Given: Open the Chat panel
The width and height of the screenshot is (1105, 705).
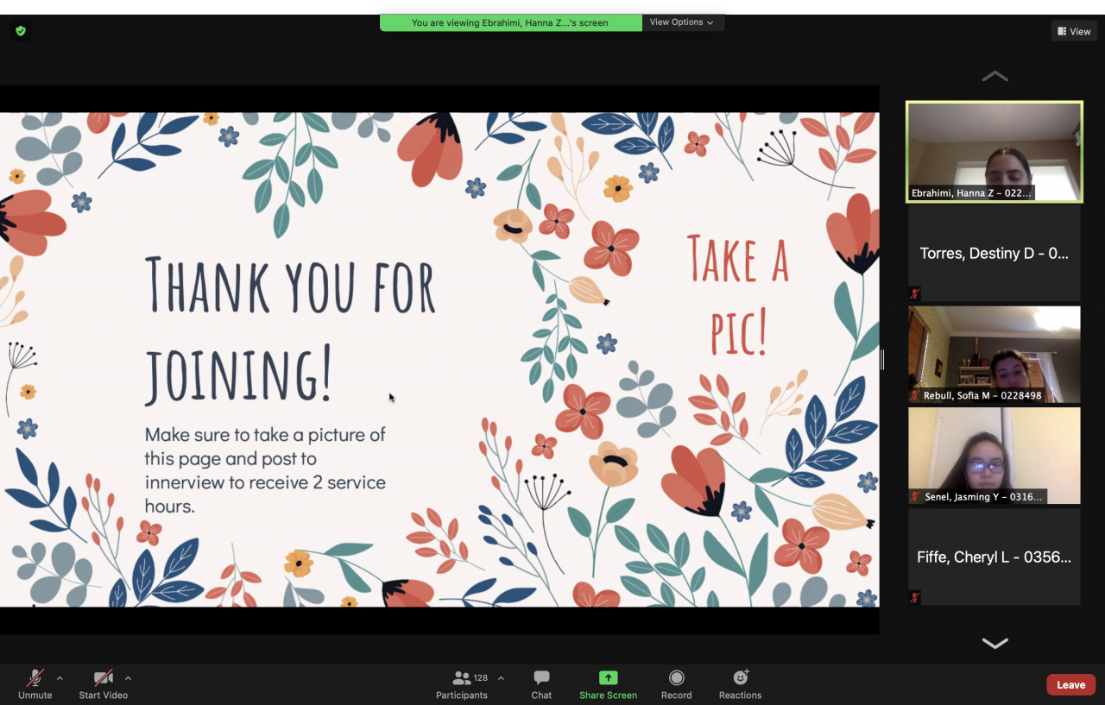Looking at the screenshot, I should pos(541,679).
